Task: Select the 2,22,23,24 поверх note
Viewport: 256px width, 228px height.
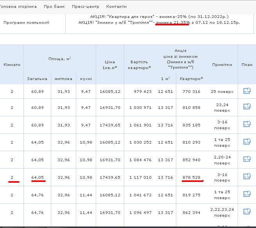Action: 222,212
